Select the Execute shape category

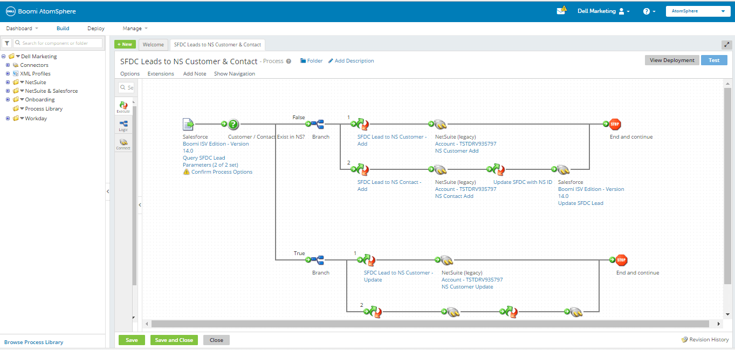point(123,106)
